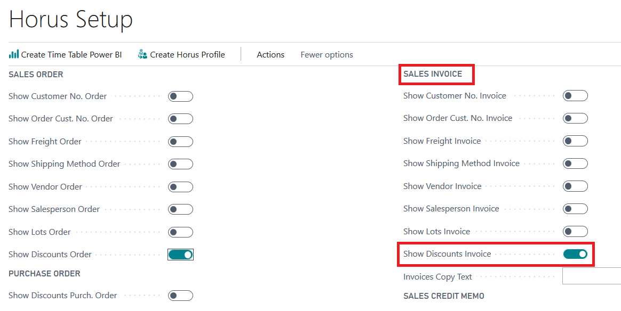Viewport: 621px width, 311px height.
Task: Click the Show Discounts Purch. Order label
Action: click(62, 296)
